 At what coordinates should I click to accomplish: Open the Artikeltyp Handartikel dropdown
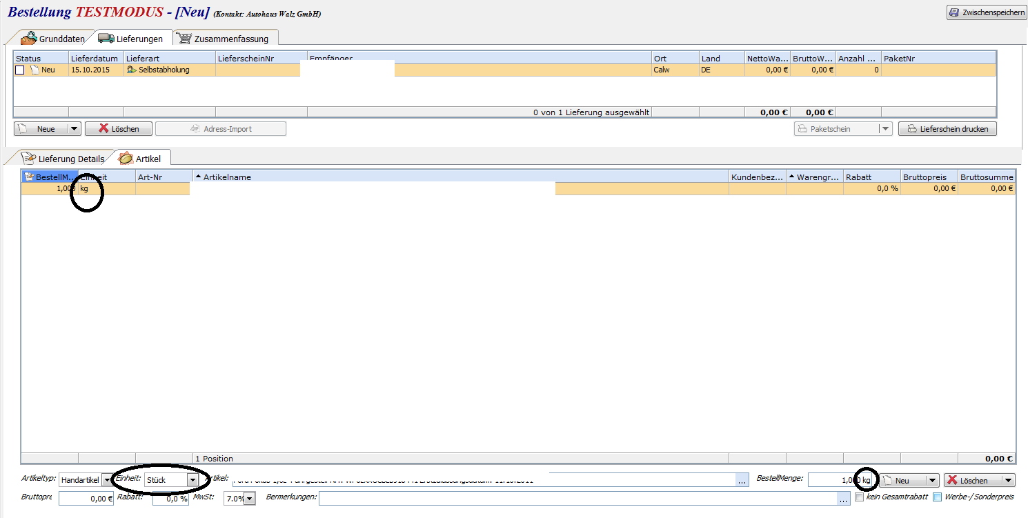(x=106, y=480)
